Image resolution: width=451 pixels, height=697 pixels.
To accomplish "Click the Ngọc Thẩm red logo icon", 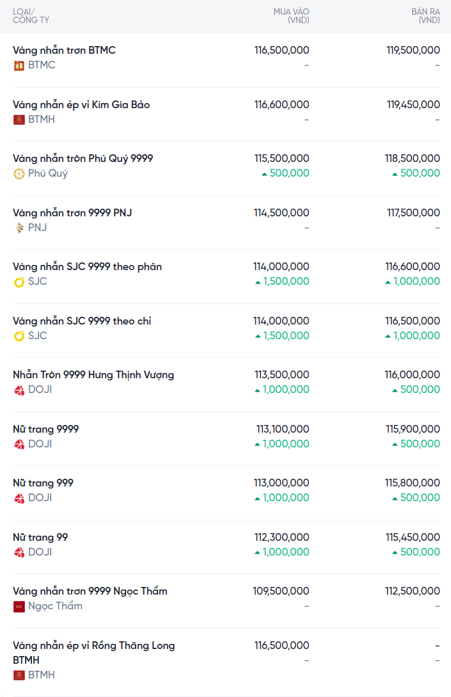I will 19,606.
